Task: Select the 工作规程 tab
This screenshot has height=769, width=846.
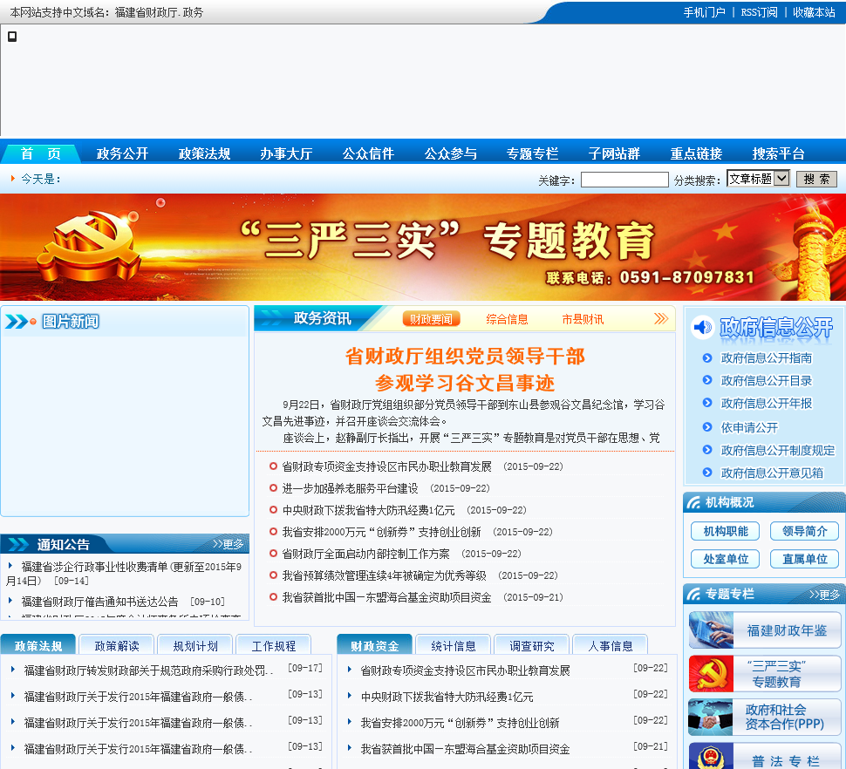Action: (x=274, y=645)
